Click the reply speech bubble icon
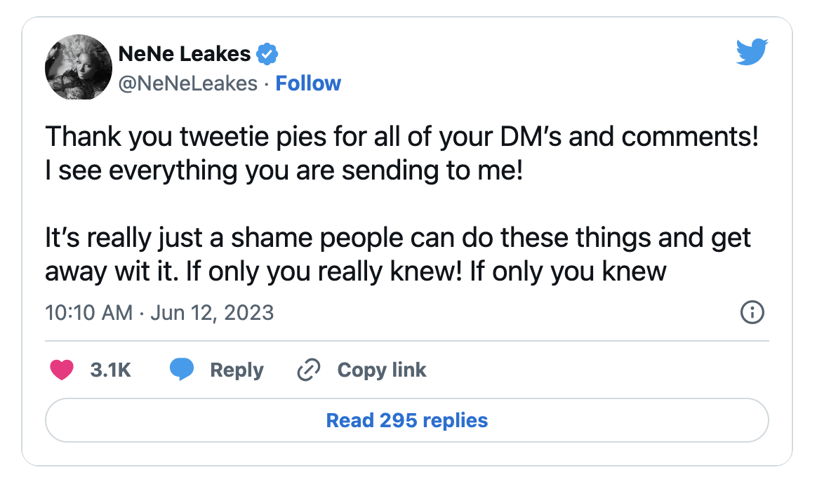The width and height of the screenshot is (817, 477). 182,370
